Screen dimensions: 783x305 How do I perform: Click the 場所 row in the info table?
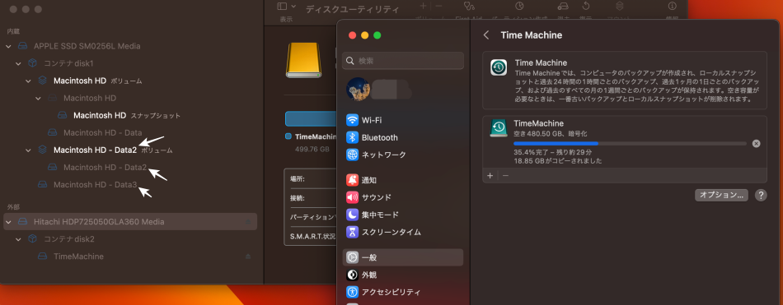coord(313,178)
